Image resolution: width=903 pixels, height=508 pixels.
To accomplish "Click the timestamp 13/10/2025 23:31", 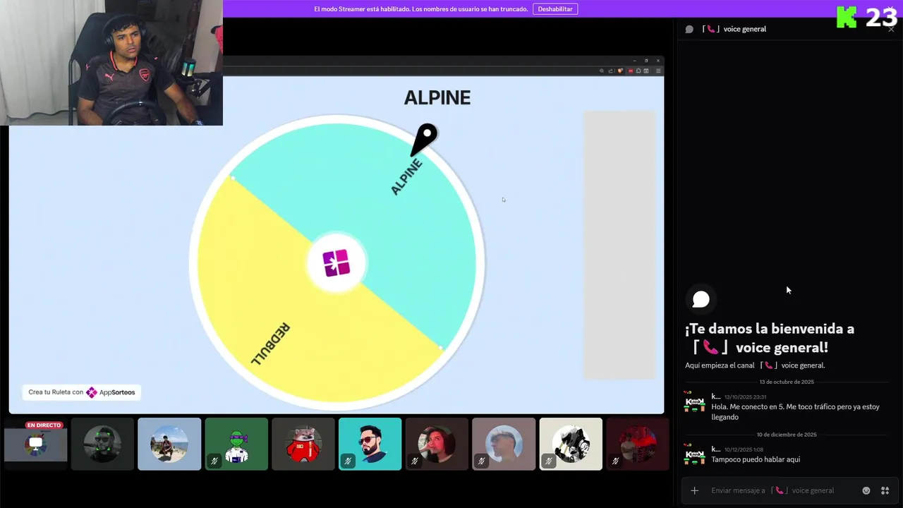I will pyautogui.click(x=745, y=397).
